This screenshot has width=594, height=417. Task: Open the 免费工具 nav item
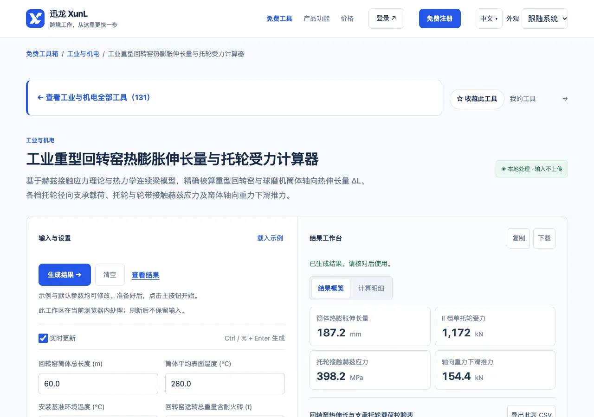(x=279, y=19)
